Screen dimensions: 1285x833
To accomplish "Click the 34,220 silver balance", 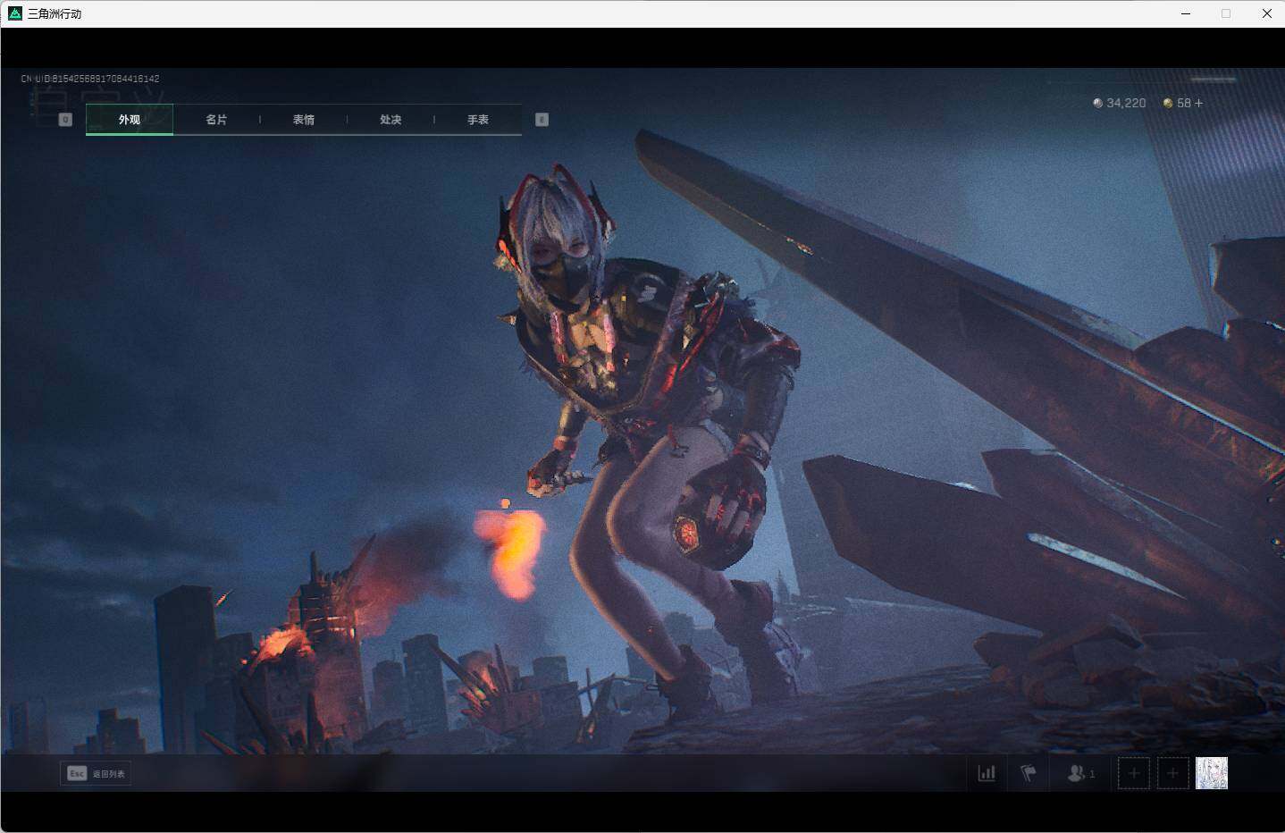I will tap(1126, 103).
